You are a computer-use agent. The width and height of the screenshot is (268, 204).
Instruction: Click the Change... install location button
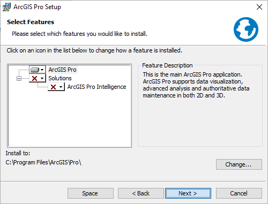tap(239, 164)
